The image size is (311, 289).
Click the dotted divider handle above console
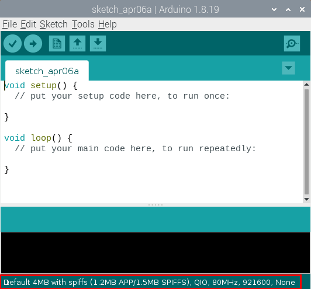pyautogui.click(x=155, y=205)
